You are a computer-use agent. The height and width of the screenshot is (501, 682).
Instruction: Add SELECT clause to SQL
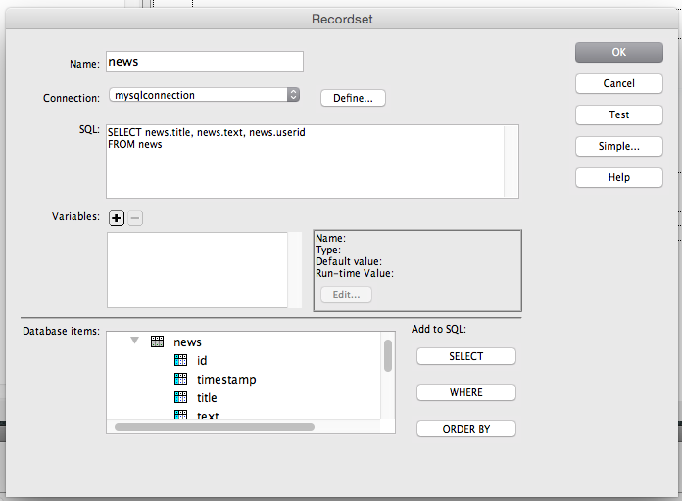click(x=466, y=356)
